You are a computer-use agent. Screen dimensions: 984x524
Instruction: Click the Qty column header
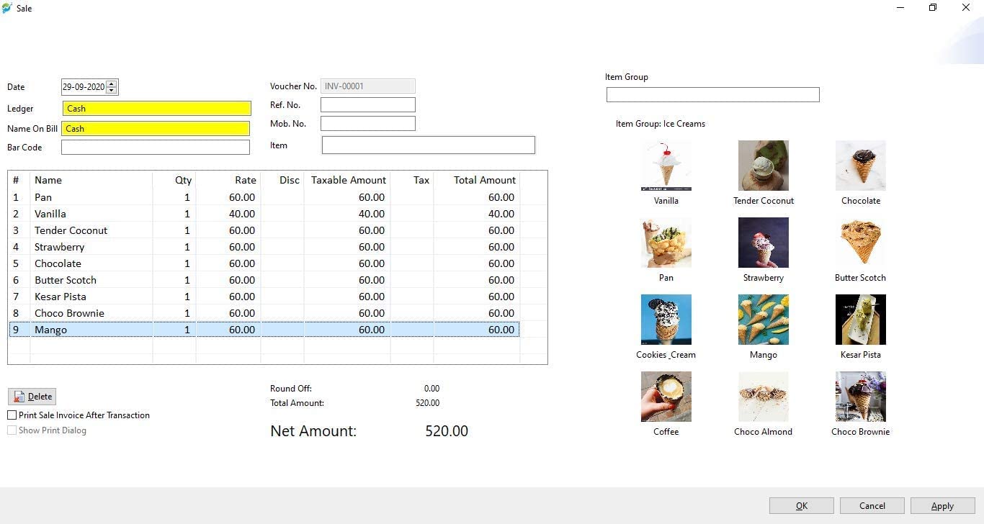click(174, 180)
